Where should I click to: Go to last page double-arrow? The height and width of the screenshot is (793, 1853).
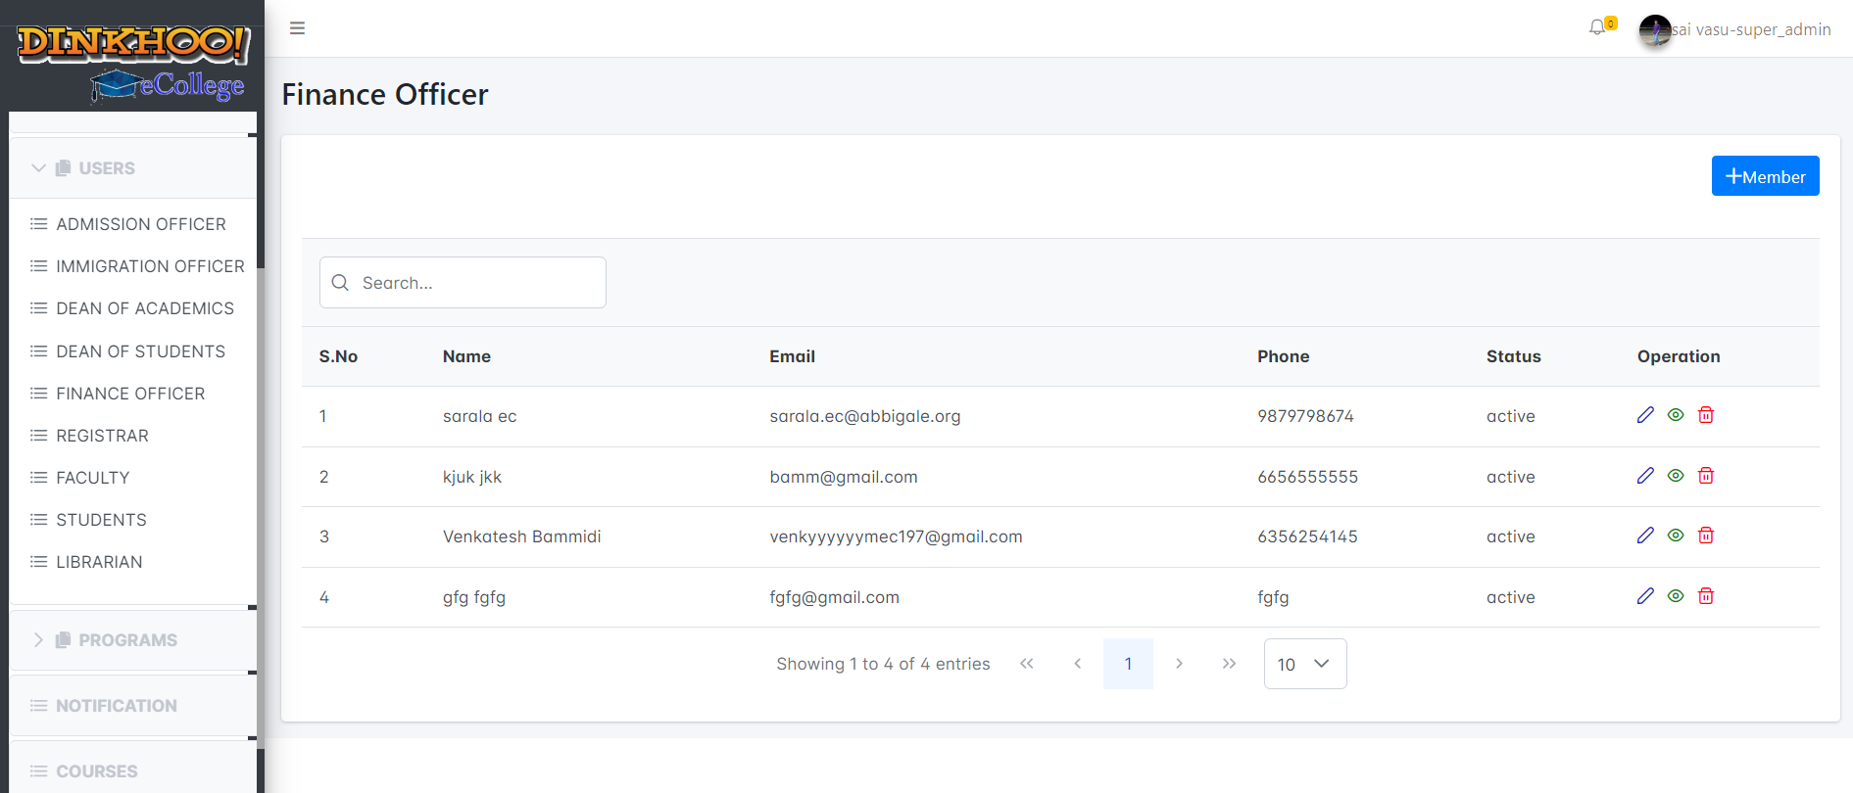pos(1230,664)
